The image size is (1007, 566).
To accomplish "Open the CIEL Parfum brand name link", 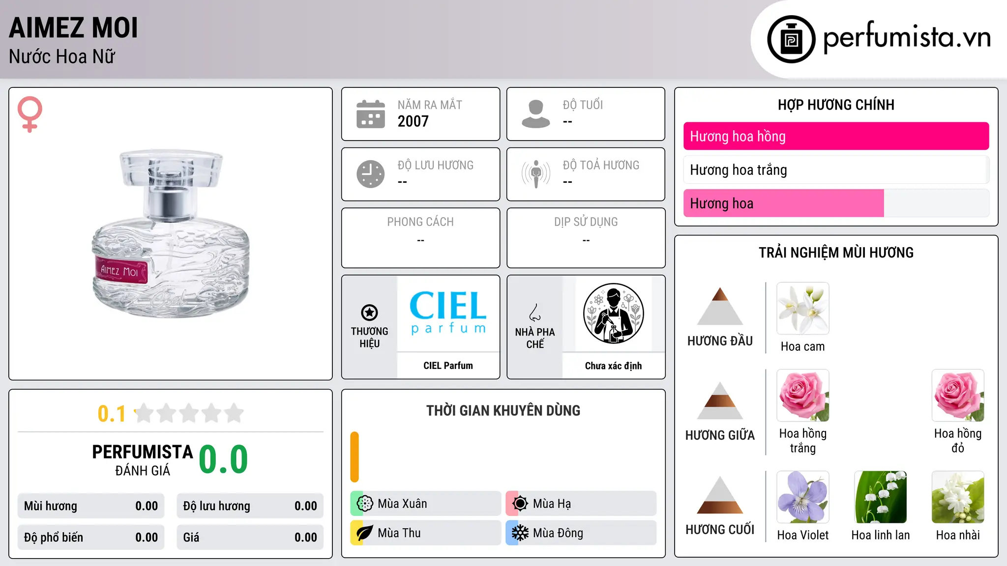I will [448, 366].
